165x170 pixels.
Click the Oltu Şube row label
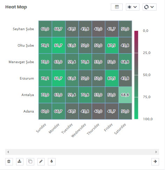pos(26,46)
